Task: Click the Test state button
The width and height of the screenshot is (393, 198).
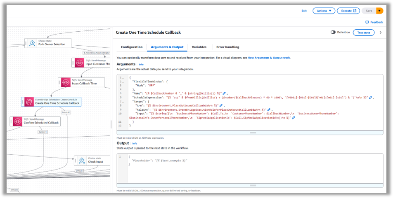Action: (x=364, y=33)
